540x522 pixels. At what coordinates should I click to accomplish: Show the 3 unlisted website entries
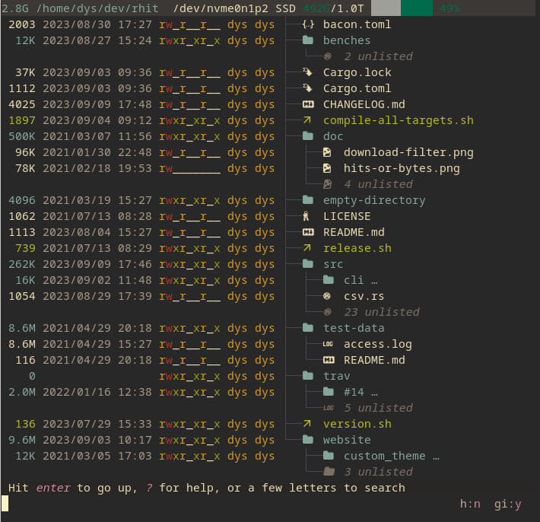pyautogui.click(x=378, y=471)
